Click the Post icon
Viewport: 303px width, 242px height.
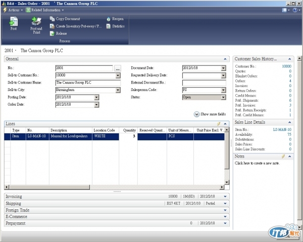coord(14,21)
